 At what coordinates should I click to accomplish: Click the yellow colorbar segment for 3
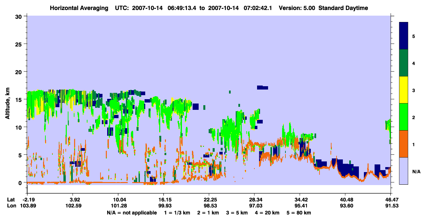point(404,90)
